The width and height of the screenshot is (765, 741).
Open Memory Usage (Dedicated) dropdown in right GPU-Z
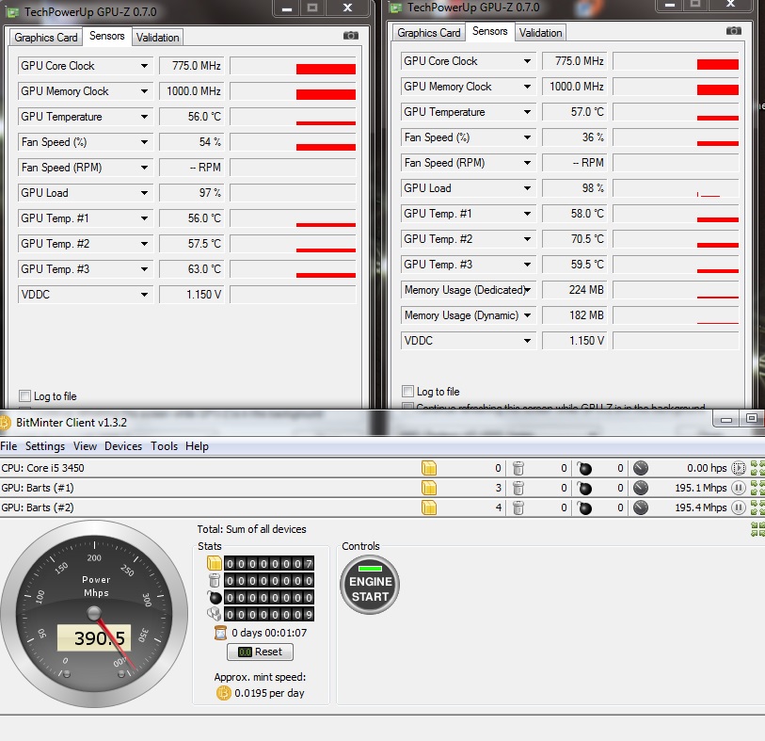[x=527, y=289]
